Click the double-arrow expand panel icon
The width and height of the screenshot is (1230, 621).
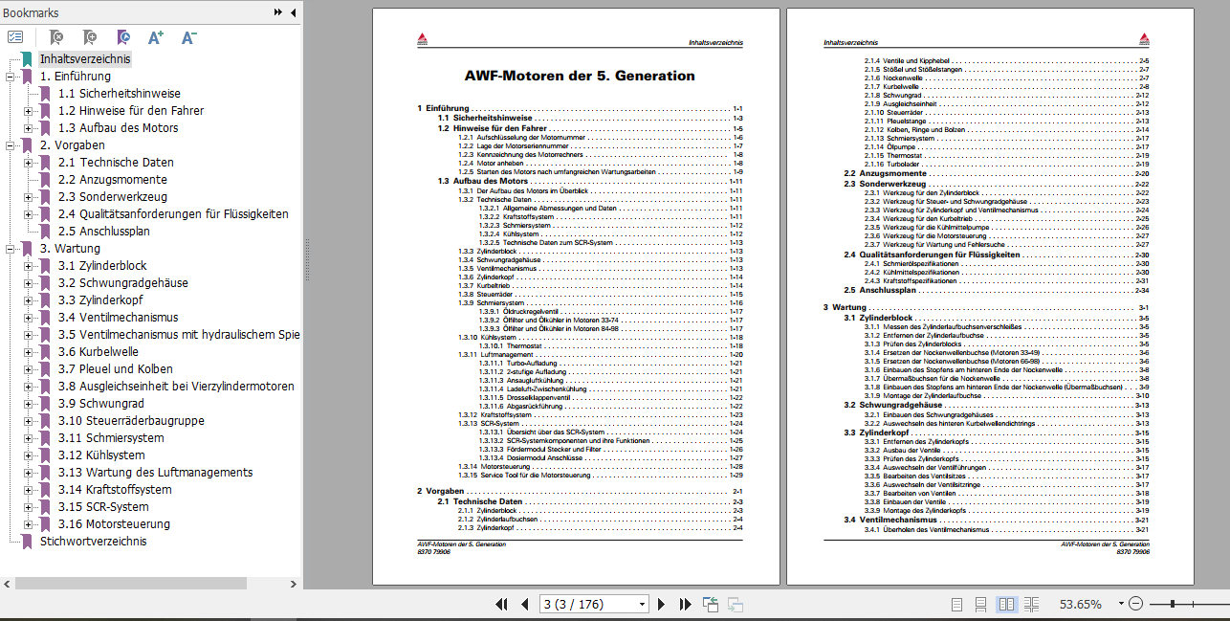pos(277,12)
